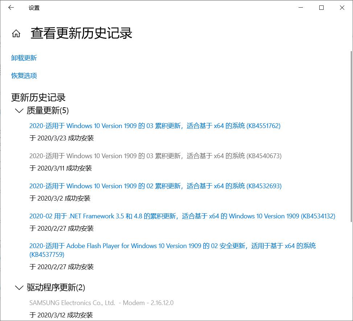Click the 查看更新历史记录 page heading
The height and width of the screenshot is (321, 353).
[81, 33]
